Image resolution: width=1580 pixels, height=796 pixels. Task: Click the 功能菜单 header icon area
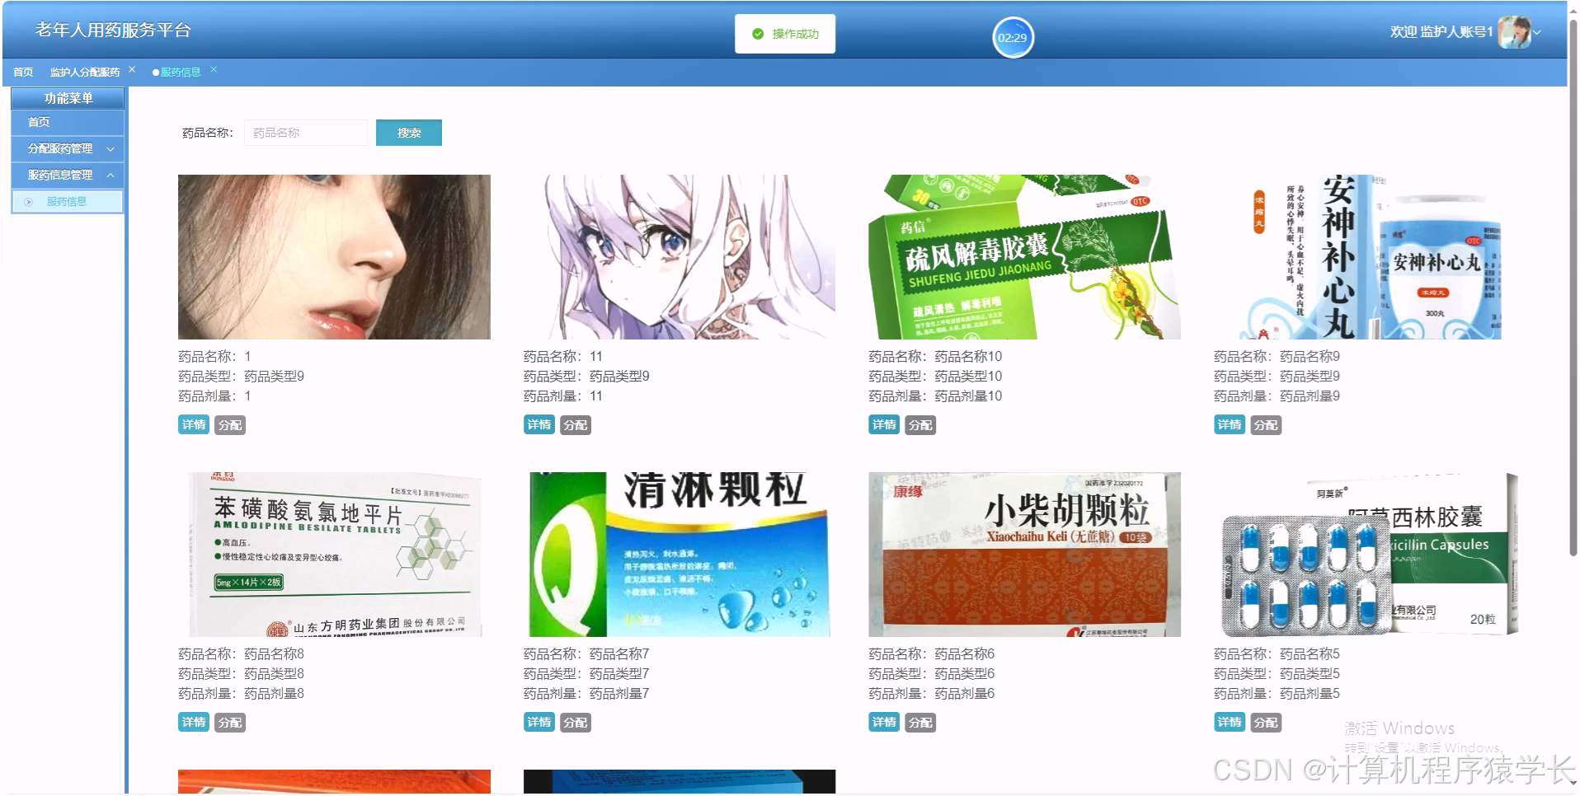coord(67,98)
